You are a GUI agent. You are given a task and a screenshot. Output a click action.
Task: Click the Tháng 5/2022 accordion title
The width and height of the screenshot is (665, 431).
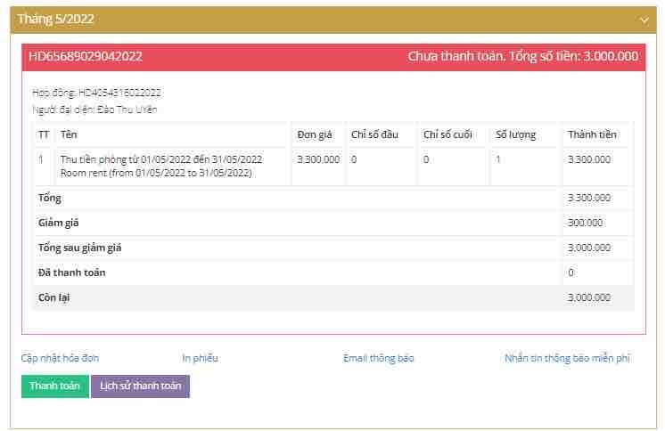[55, 19]
